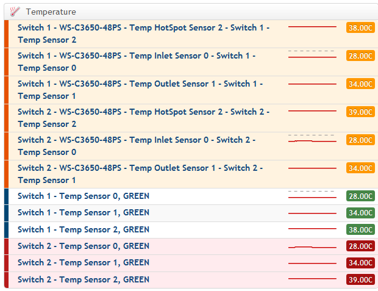Select Switch 2 - Temp Sensor 2, GREEN
The image size is (378, 291).
click(84, 279)
